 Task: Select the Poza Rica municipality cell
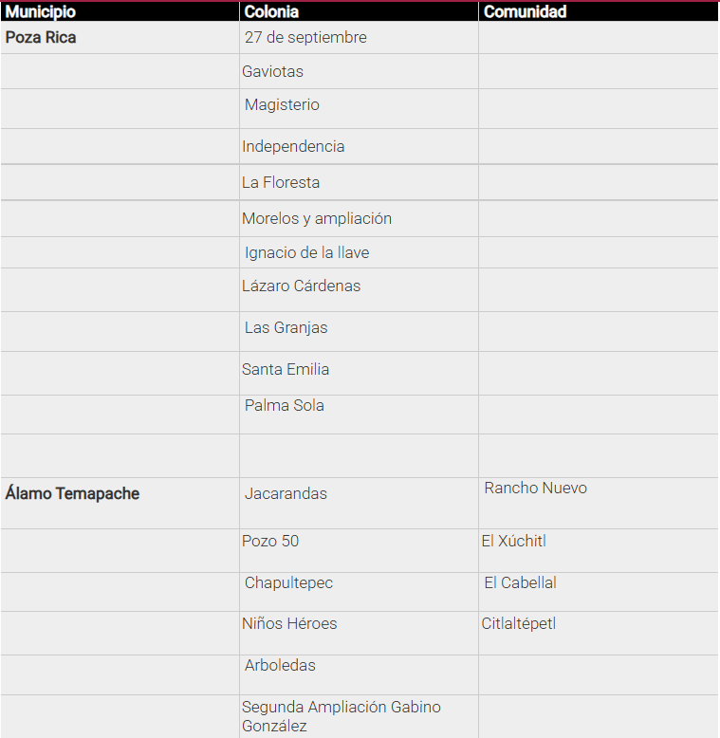click(41, 38)
